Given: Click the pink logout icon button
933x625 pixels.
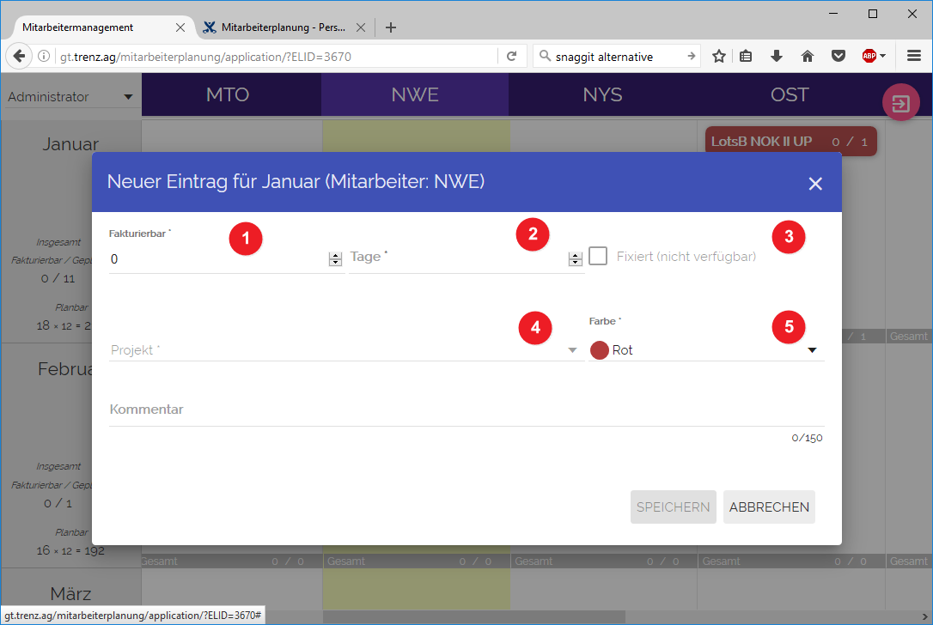Looking at the screenshot, I should point(901,103).
